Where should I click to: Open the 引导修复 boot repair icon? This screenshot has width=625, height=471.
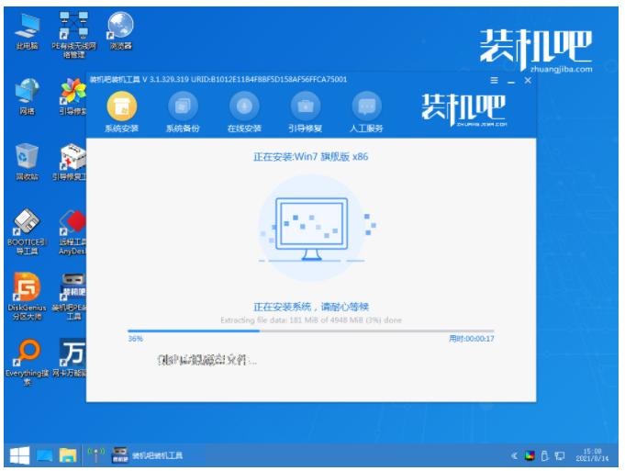[306, 112]
